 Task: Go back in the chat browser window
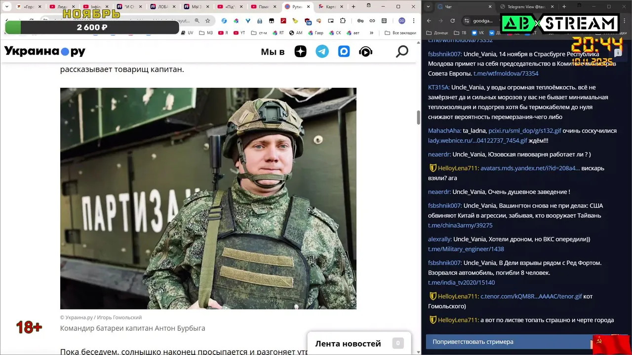(x=429, y=21)
